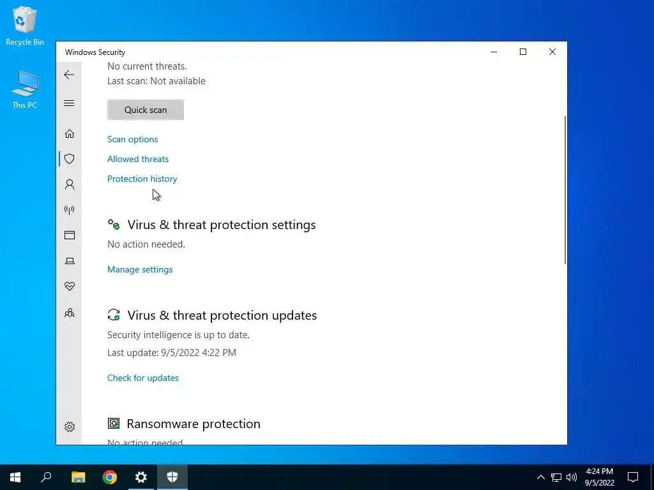Go back with the arrow icon
The height and width of the screenshot is (490, 654).
point(69,75)
